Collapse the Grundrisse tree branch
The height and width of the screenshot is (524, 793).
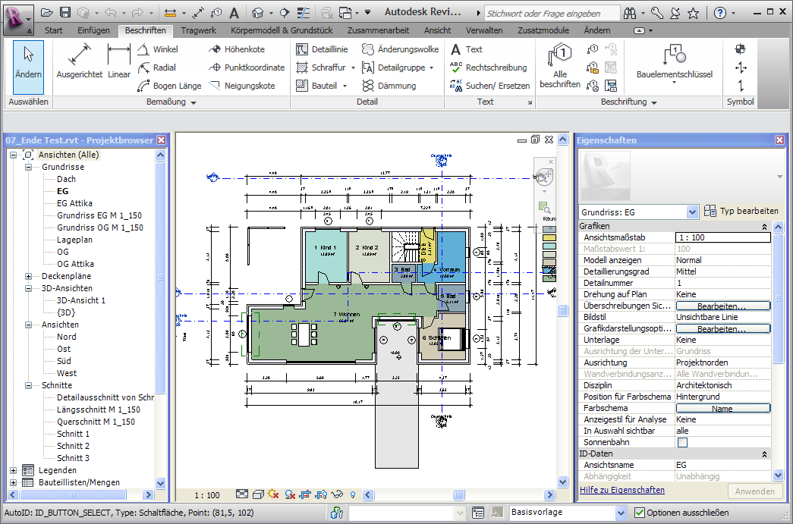(x=30, y=166)
